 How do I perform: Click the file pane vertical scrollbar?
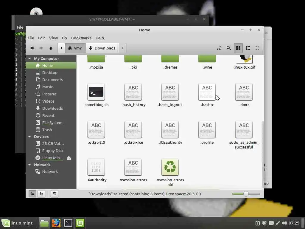[x=263, y=154]
